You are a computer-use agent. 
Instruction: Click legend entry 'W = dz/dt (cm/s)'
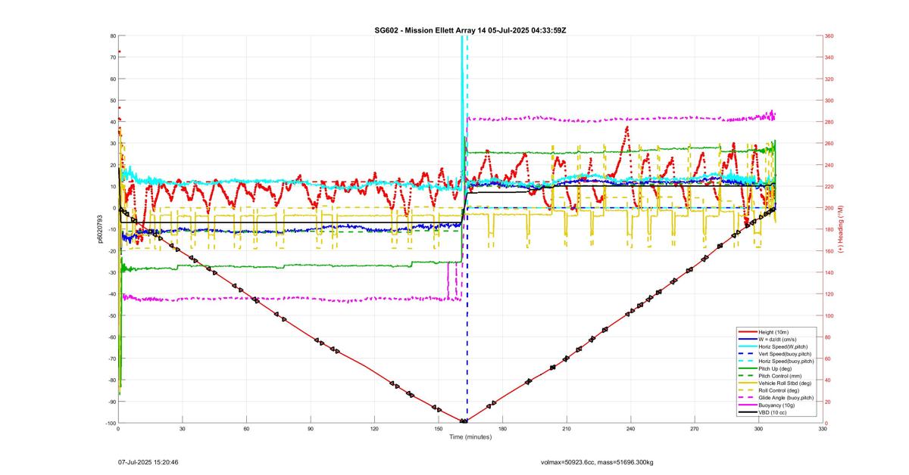click(779, 340)
